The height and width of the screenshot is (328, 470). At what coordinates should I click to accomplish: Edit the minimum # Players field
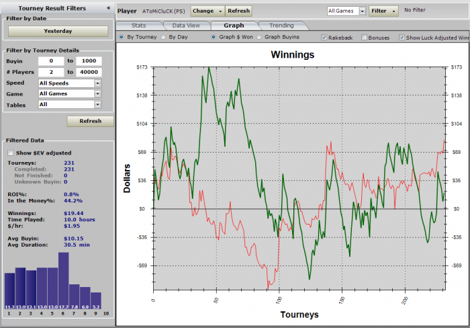[51, 72]
